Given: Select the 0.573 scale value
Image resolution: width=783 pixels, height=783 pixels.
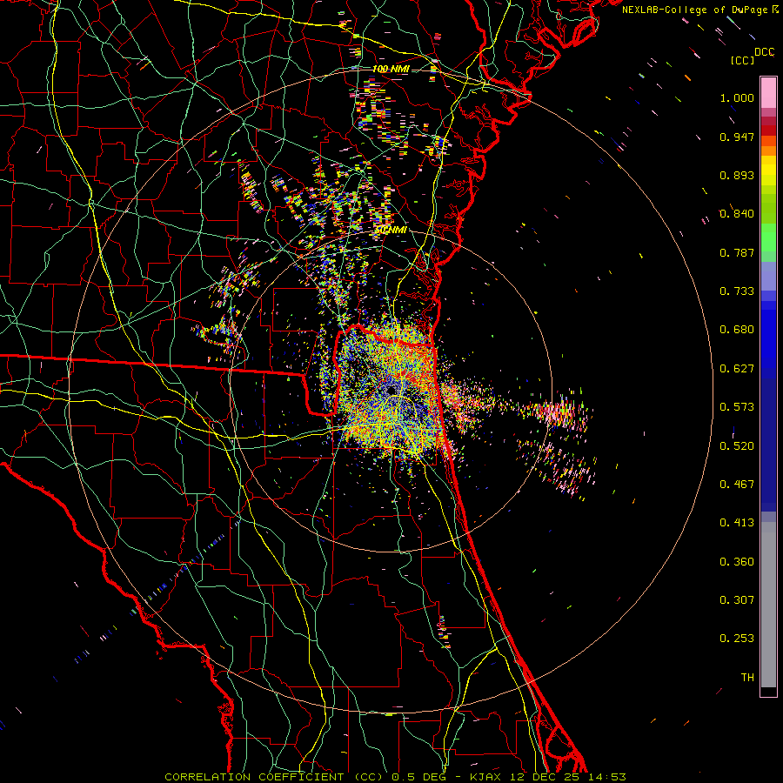Looking at the screenshot, I should (737, 407).
